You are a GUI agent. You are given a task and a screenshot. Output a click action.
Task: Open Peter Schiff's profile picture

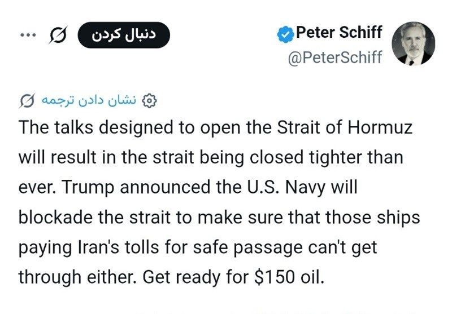[413, 44]
